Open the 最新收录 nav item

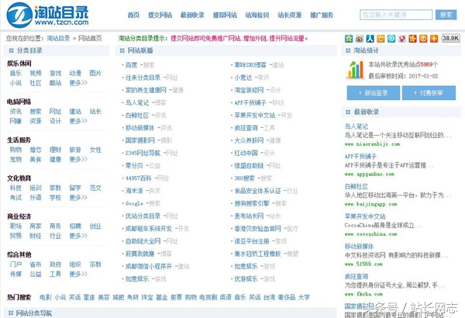pos(192,15)
